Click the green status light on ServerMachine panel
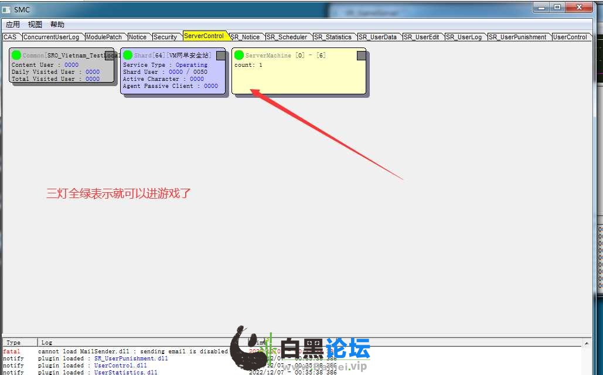This screenshot has width=603, height=375. coord(239,55)
